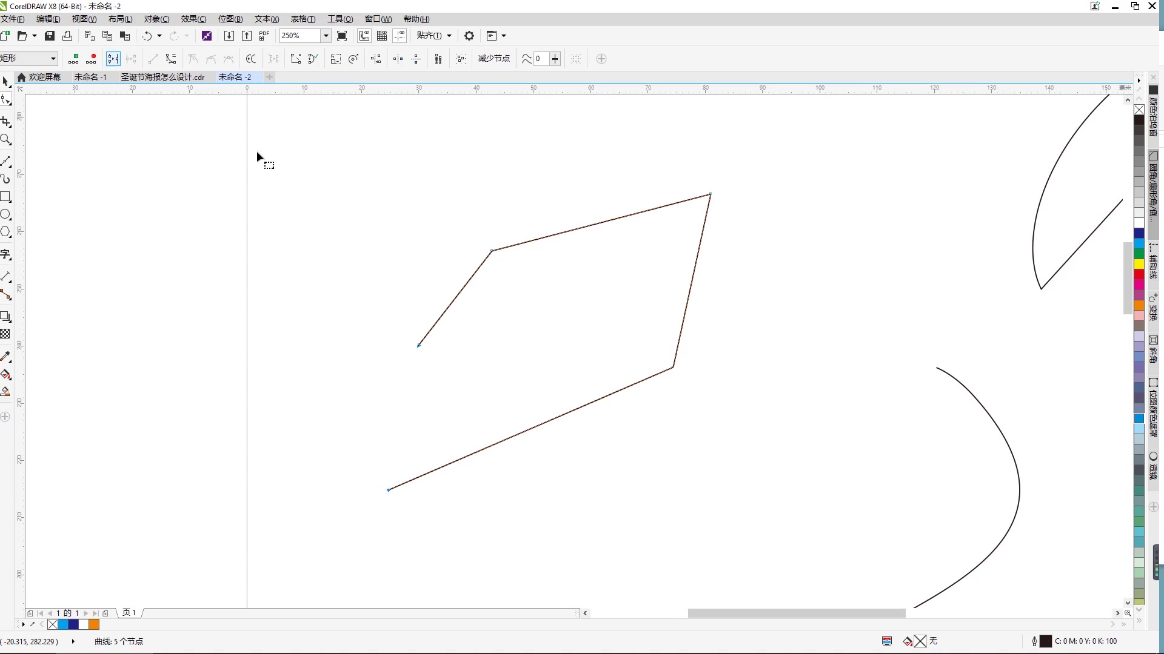Select the Smart Fill tool
The height and width of the screenshot is (654, 1164).
tap(5, 392)
